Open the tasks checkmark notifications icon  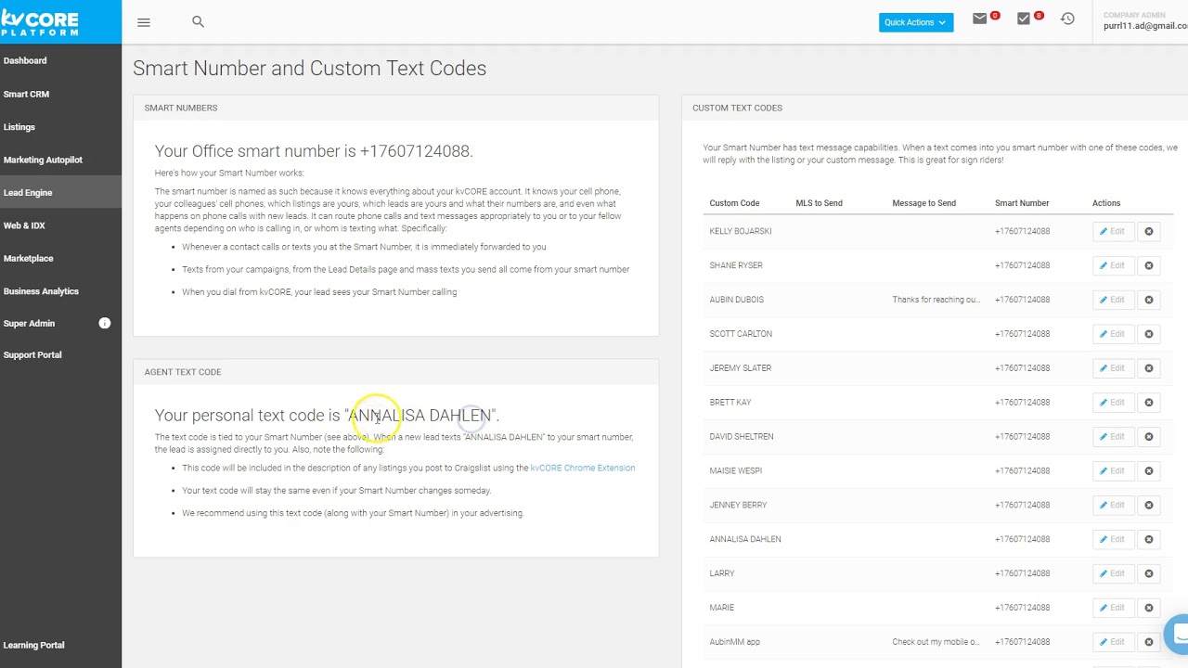click(x=1024, y=19)
